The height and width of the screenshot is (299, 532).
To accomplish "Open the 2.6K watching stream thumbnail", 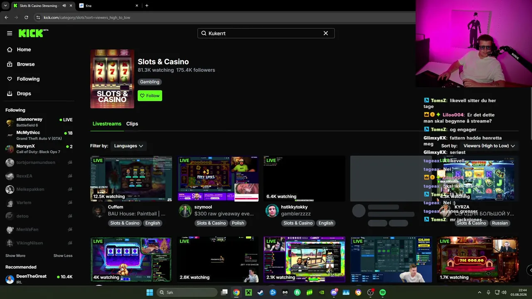I will click(218, 260).
